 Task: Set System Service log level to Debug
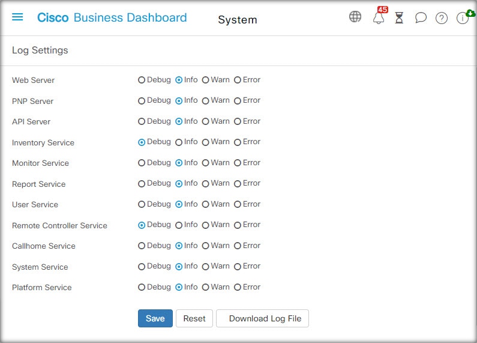(x=142, y=266)
